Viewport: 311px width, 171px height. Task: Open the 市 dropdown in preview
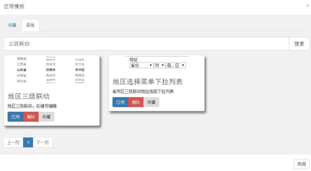pos(159,65)
